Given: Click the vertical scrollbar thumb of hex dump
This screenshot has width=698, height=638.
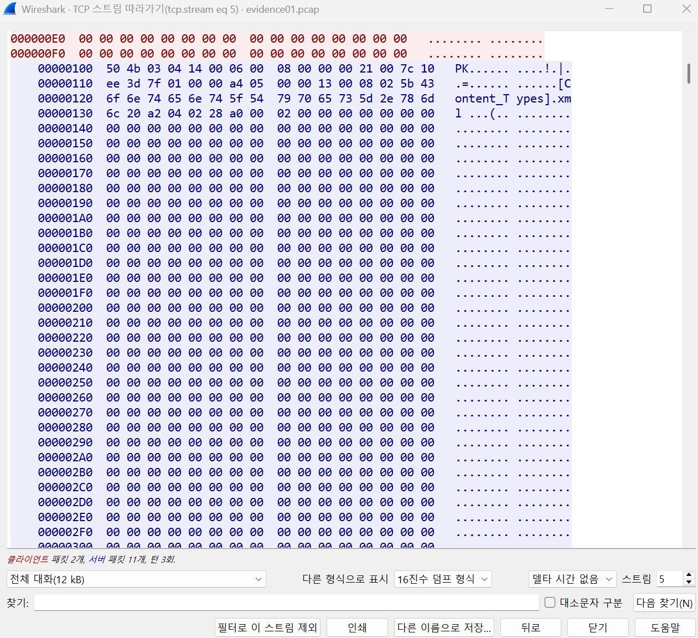Looking at the screenshot, I should click(x=689, y=74).
